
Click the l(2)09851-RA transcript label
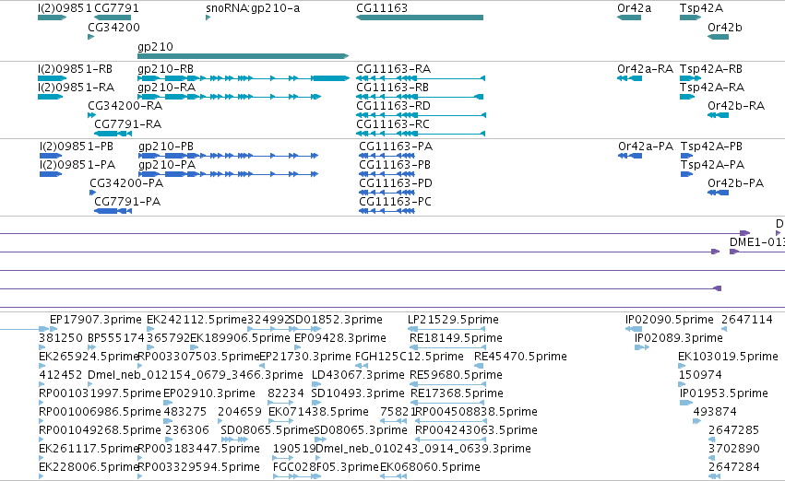tap(76, 87)
